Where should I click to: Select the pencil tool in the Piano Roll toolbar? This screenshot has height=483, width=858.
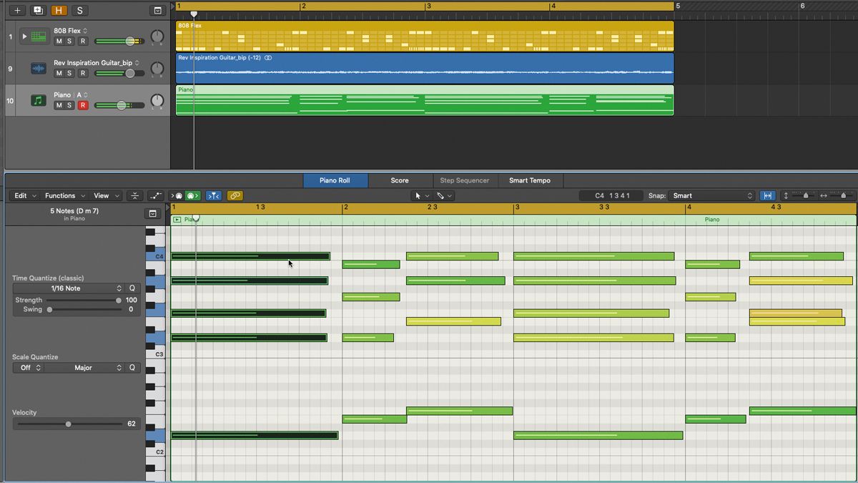[x=440, y=195]
